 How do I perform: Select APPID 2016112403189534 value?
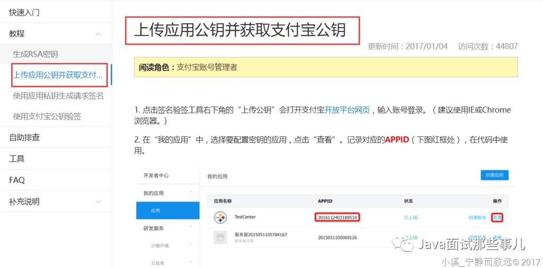tap(337, 217)
